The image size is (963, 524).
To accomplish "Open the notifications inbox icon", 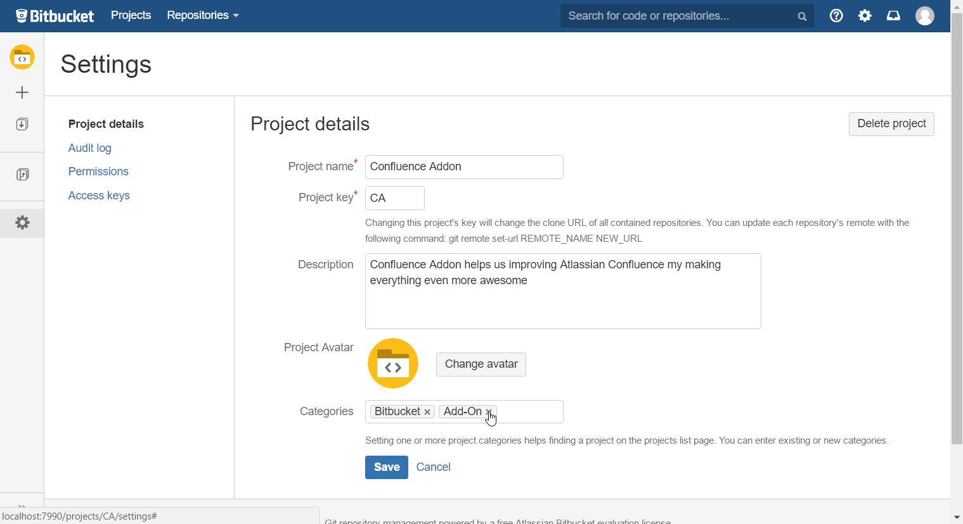I will pyautogui.click(x=893, y=15).
